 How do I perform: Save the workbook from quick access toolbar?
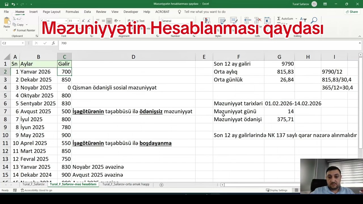(x=7, y=4)
